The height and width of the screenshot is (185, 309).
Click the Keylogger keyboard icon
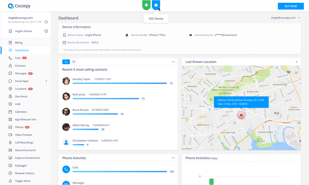tap(10, 165)
